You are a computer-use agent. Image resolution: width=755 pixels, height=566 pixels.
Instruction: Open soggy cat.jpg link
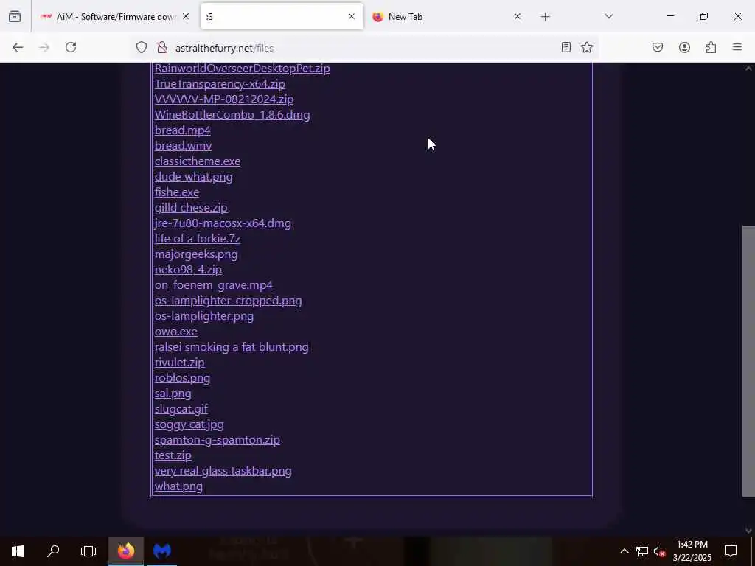coord(189,424)
